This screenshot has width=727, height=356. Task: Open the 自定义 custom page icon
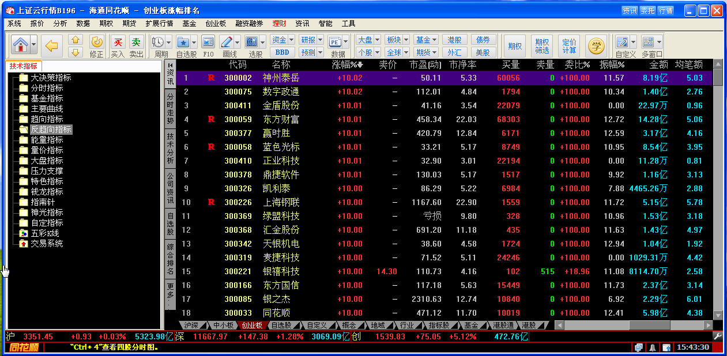(x=622, y=42)
